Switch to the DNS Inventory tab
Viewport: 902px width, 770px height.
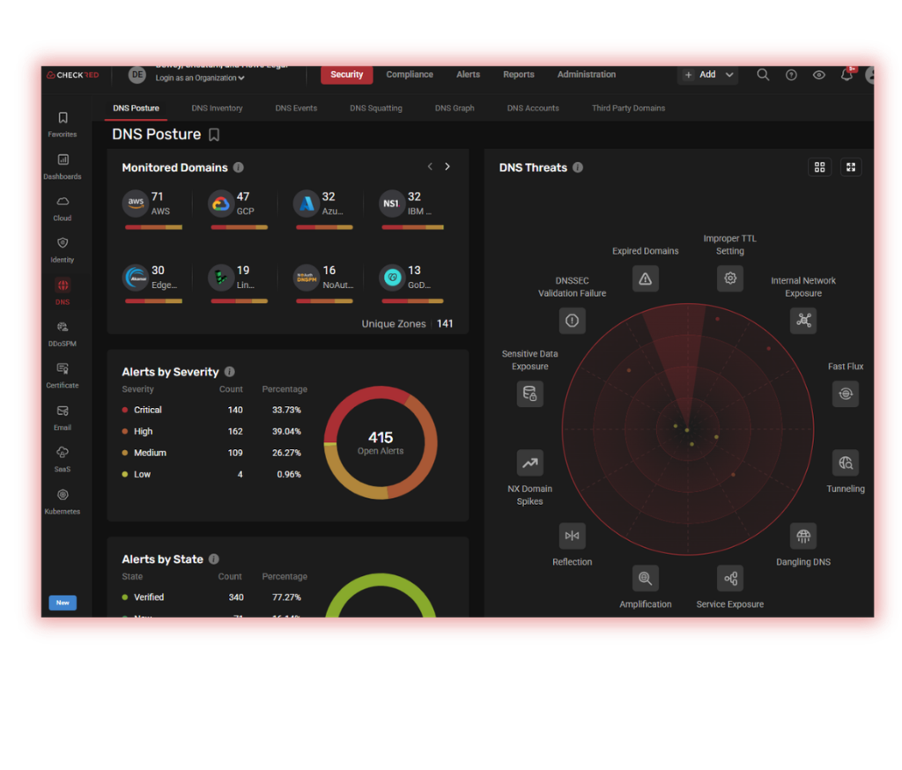(217, 108)
